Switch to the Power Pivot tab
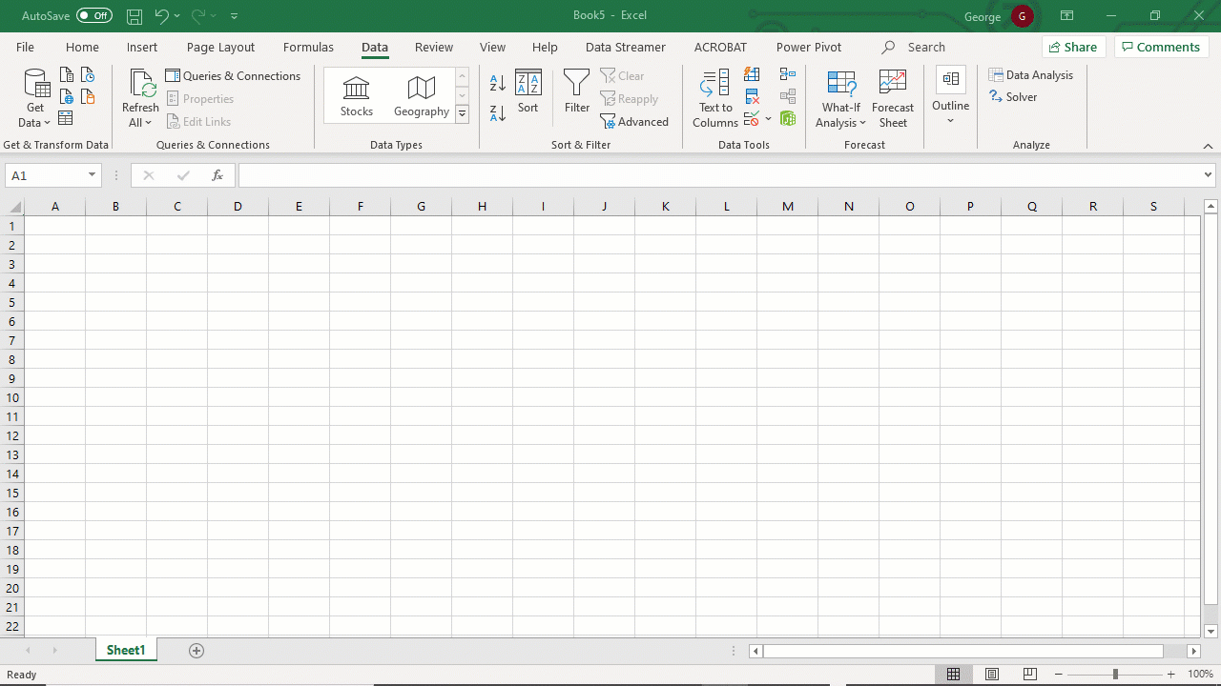Viewport: 1221px width, 686px height. tap(808, 47)
